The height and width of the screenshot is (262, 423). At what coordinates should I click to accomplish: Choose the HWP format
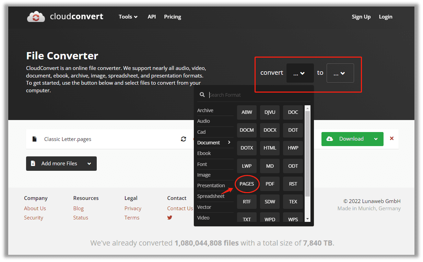(x=293, y=148)
